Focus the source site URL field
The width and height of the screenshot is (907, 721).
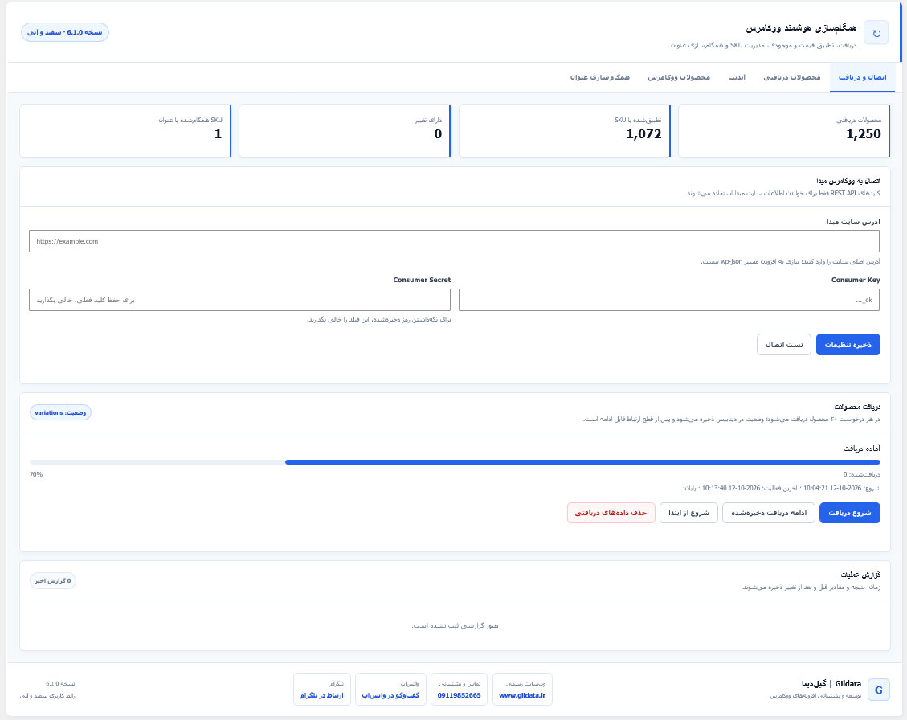(x=454, y=241)
